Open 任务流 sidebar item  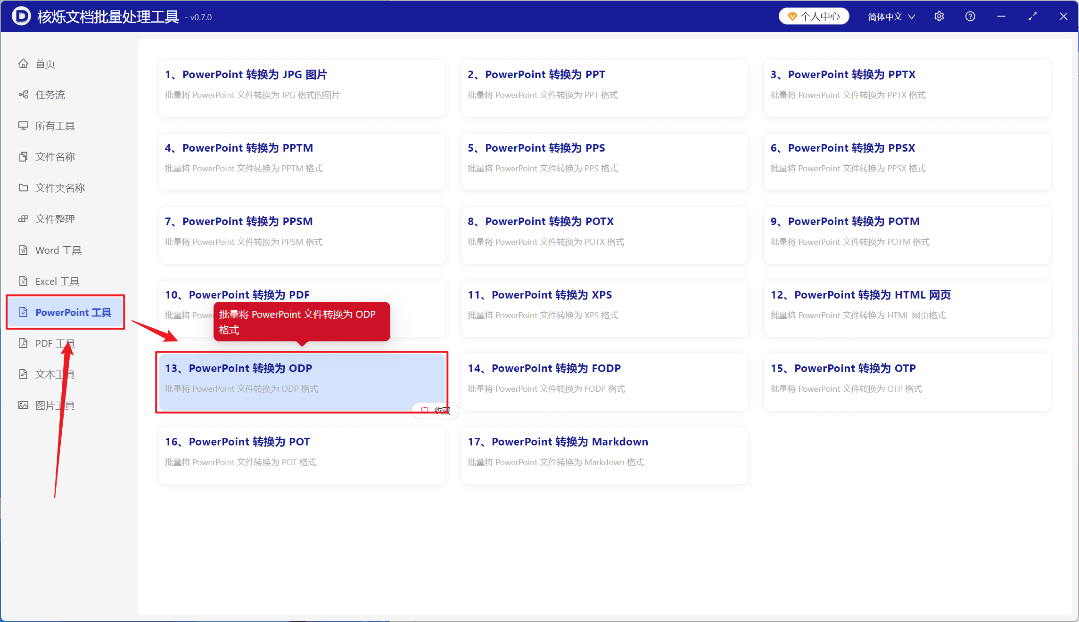pos(65,95)
